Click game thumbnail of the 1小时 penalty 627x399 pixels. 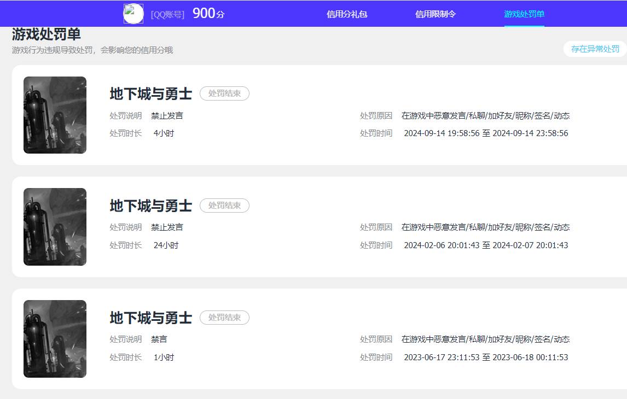[x=55, y=339]
